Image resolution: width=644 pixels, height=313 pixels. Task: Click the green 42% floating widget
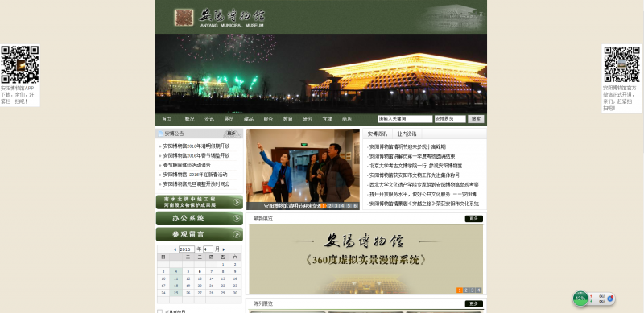(580, 299)
